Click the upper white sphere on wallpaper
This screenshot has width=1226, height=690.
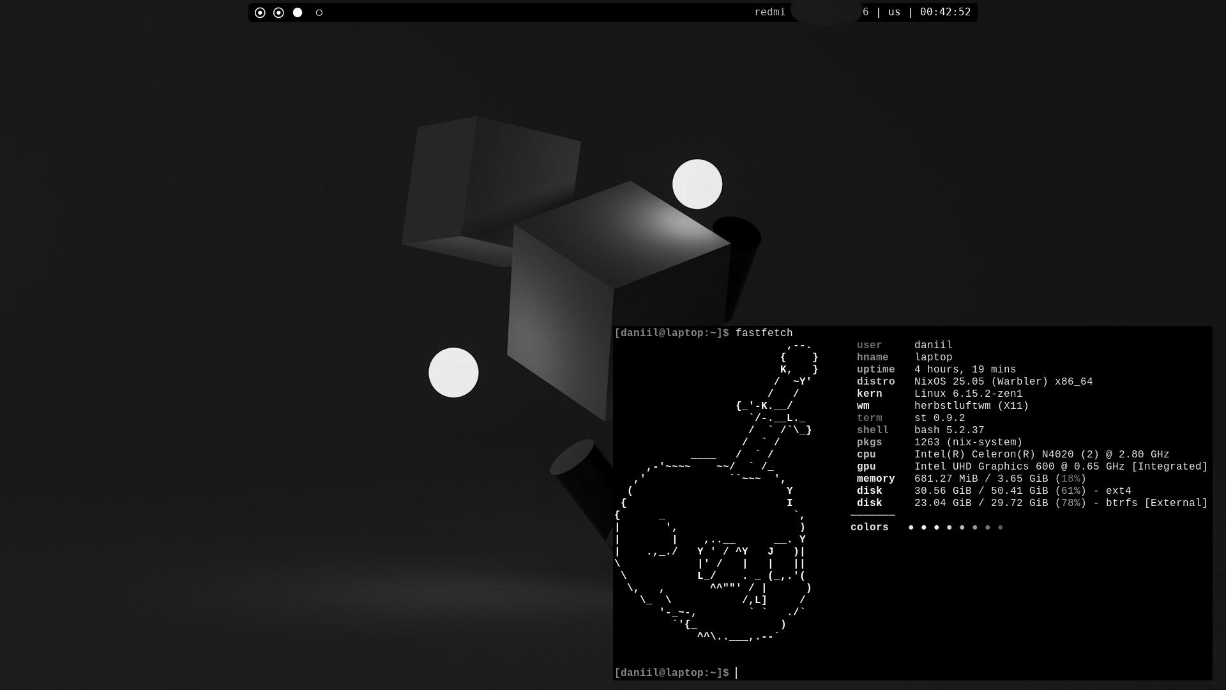point(697,184)
